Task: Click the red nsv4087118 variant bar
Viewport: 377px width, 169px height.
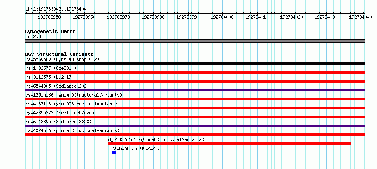Action: pos(195,108)
